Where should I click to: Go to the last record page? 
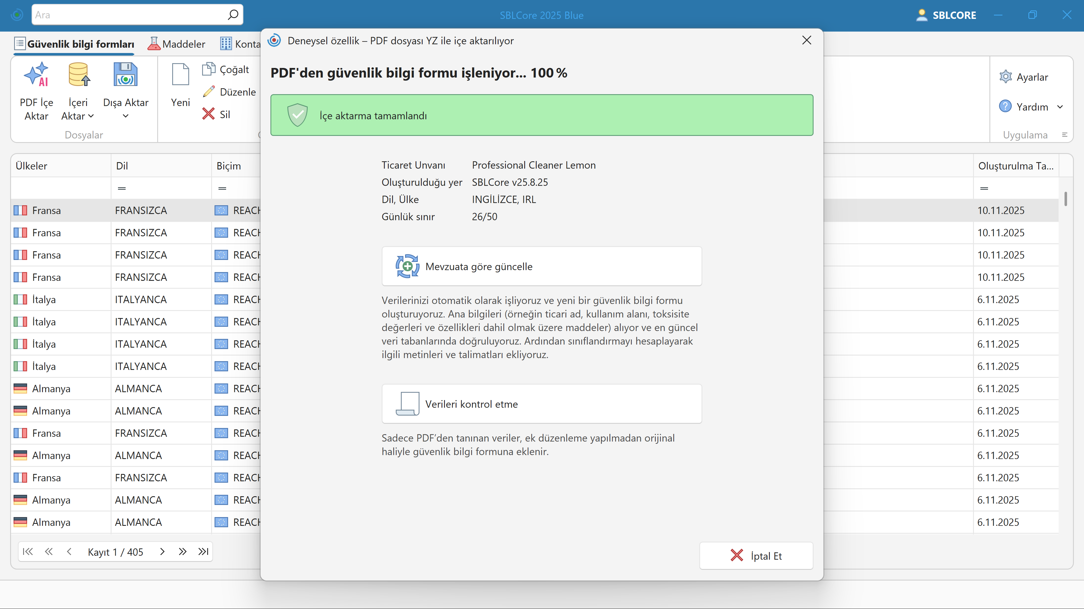pyautogui.click(x=203, y=551)
